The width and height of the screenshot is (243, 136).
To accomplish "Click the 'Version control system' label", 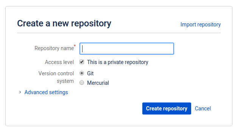I will coord(56,77).
